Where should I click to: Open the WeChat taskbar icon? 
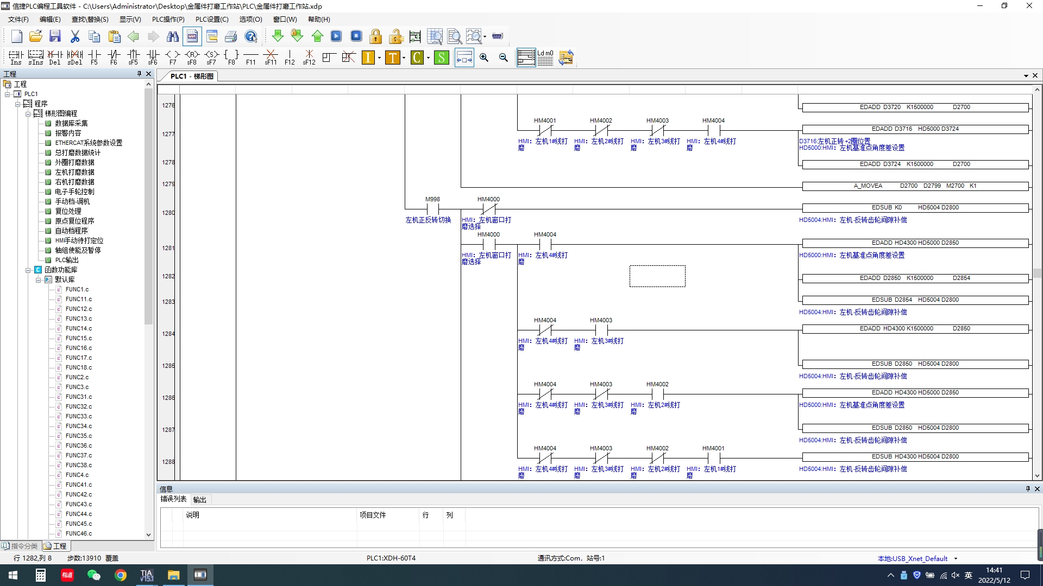[x=93, y=575]
